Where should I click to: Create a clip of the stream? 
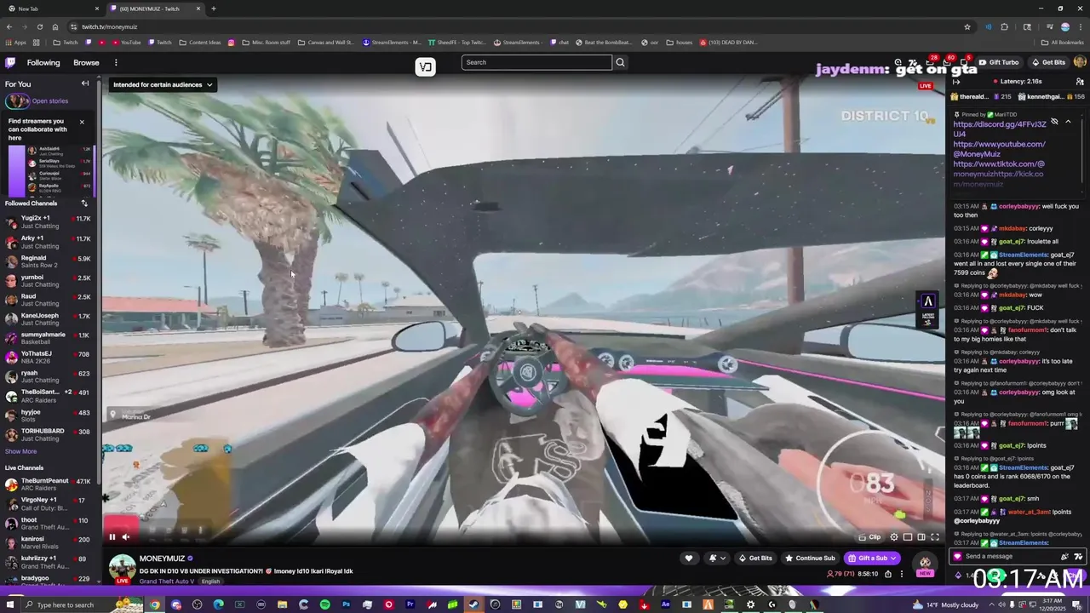tap(869, 537)
